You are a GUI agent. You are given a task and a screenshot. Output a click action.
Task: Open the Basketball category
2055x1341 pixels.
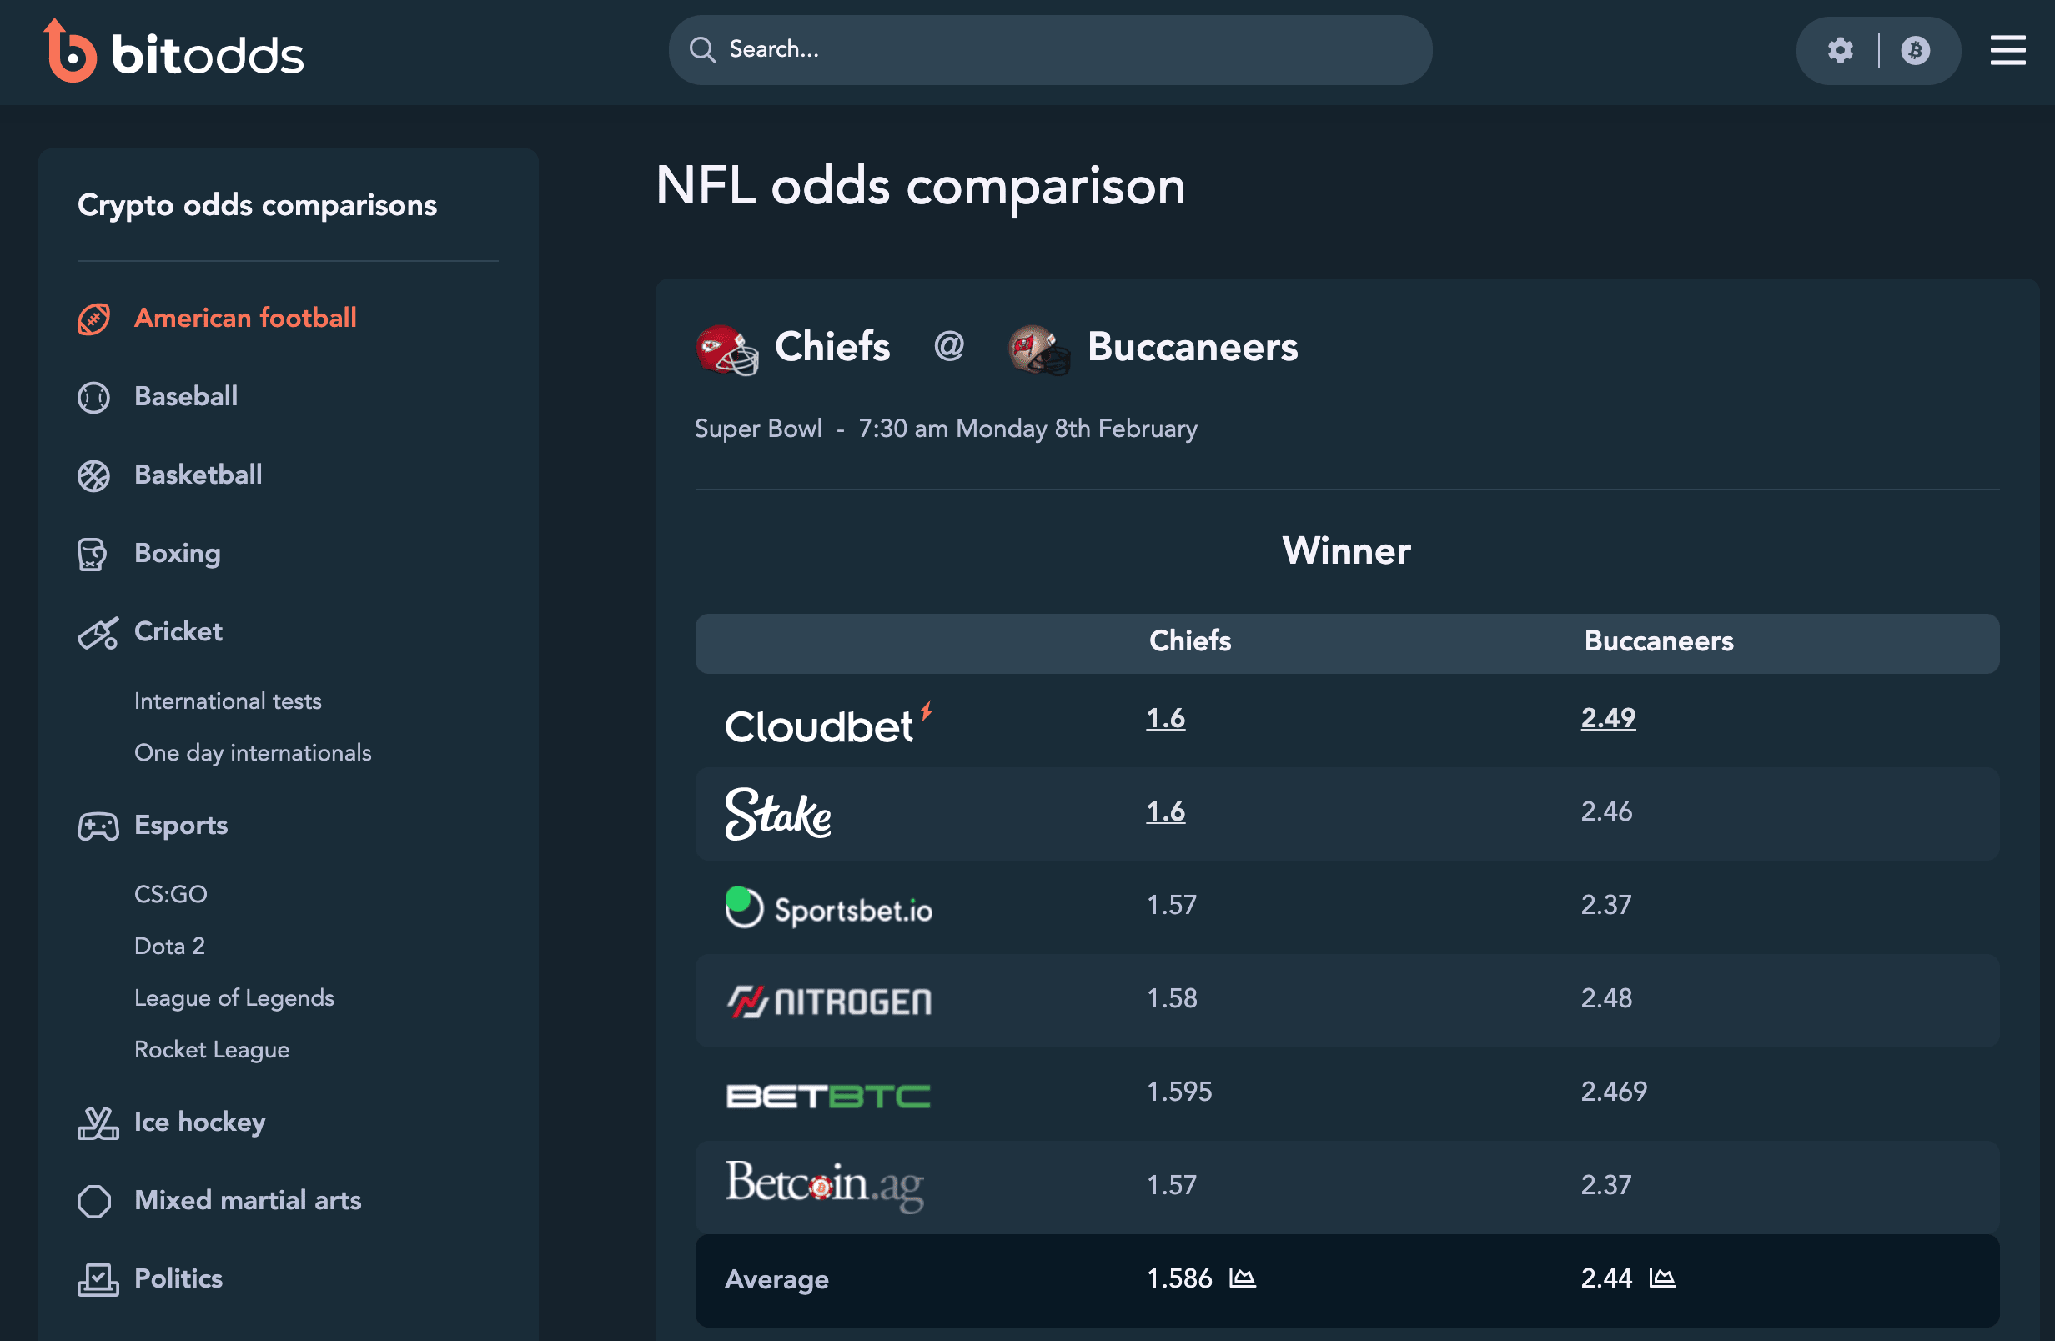click(x=198, y=475)
